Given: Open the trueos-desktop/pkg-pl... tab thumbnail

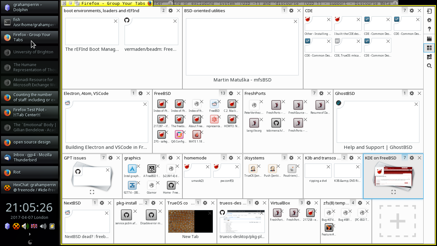Looking at the screenshot, I should point(242,221).
